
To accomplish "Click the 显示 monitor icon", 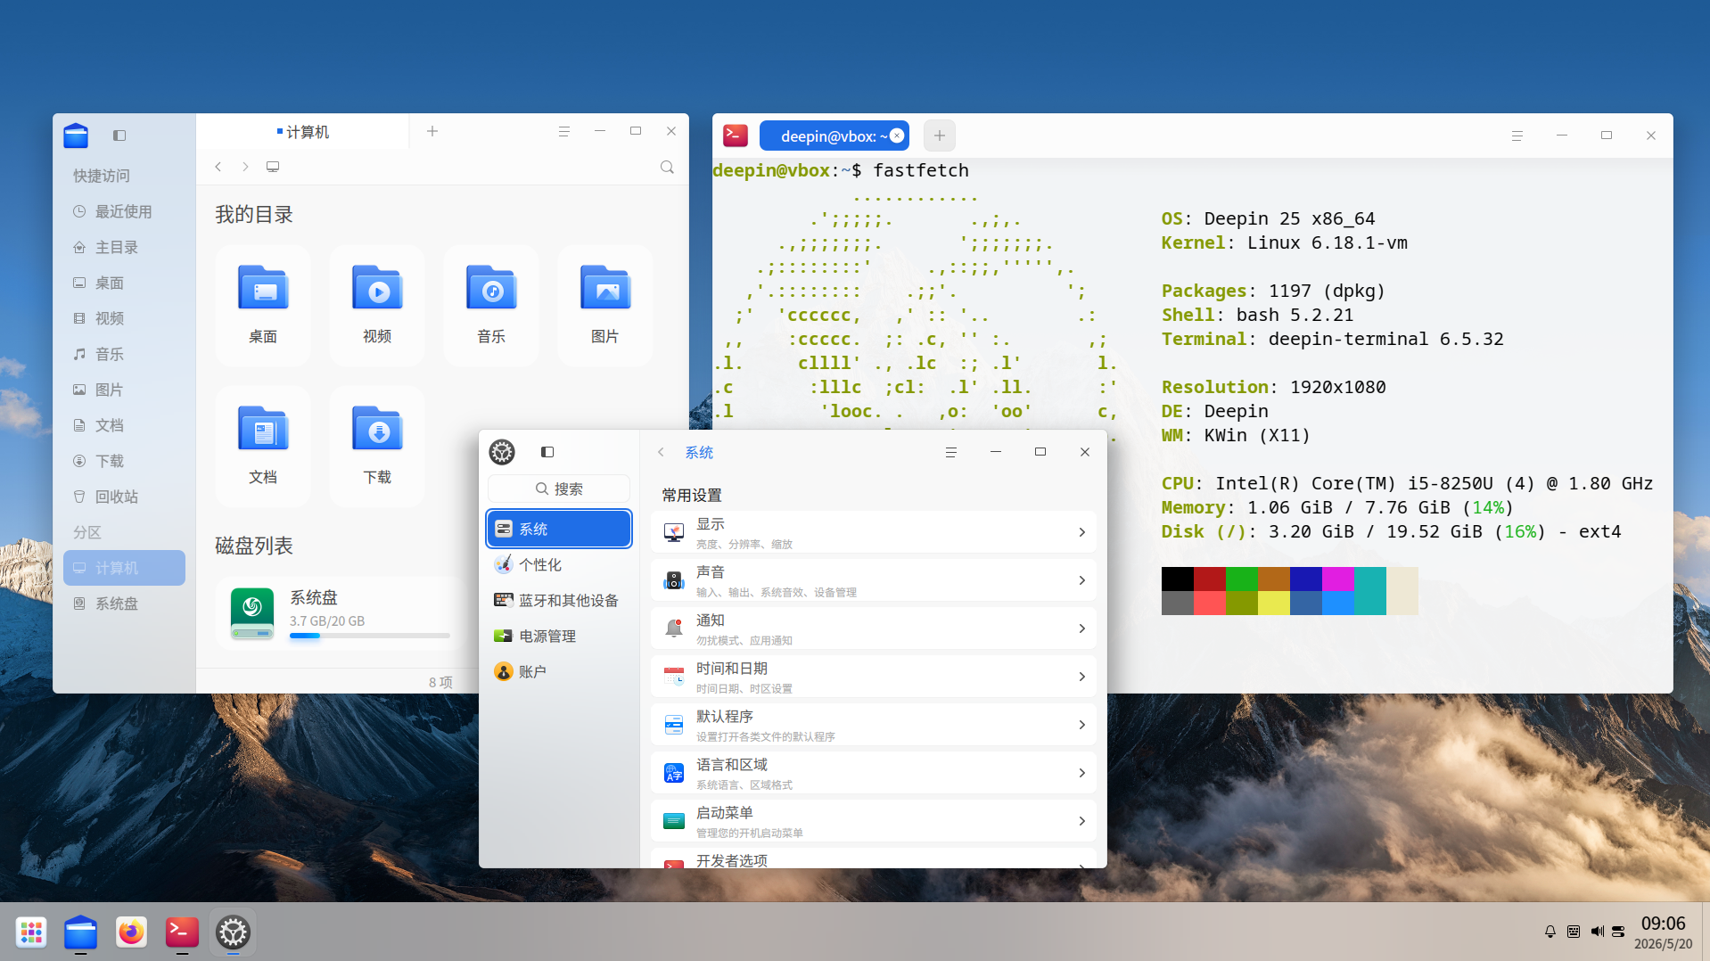I will coord(674,532).
